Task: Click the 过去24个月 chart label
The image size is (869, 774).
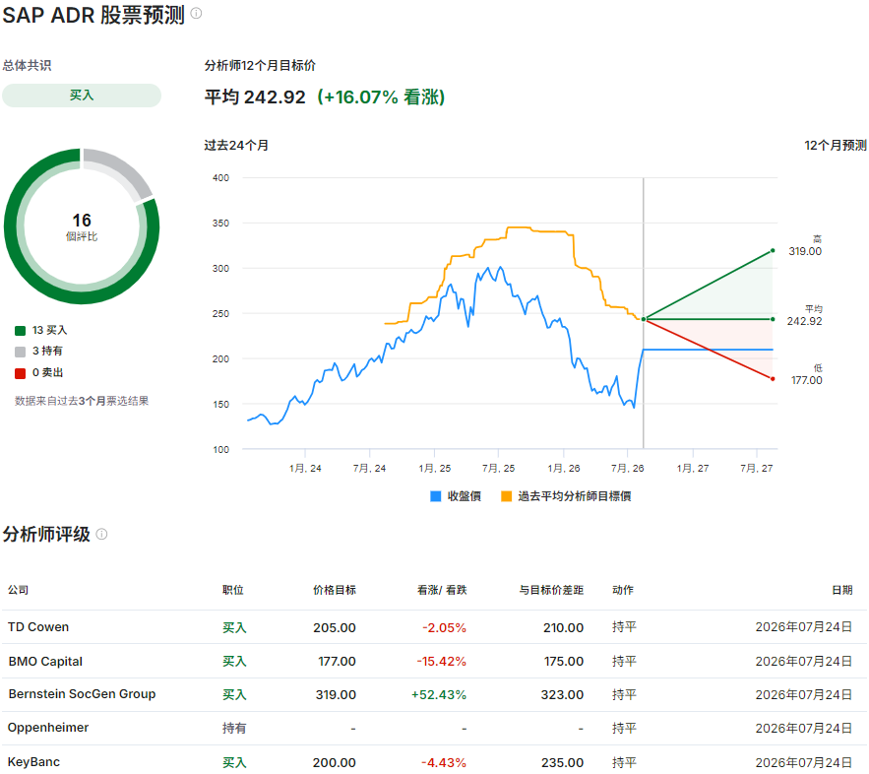Action: click(236, 146)
